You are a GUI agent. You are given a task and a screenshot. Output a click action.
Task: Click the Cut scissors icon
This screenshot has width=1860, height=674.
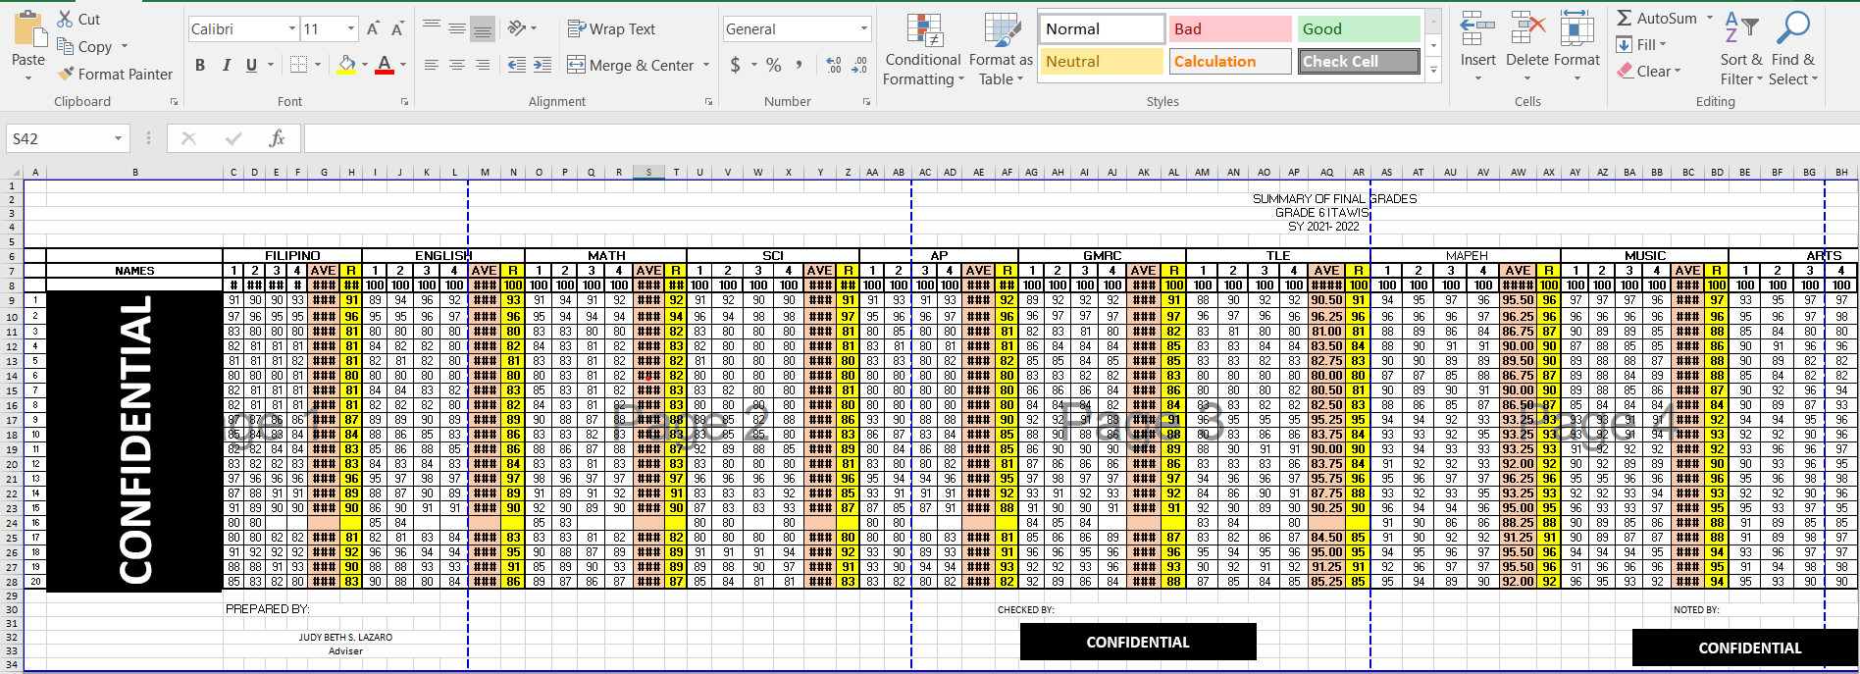pos(66,19)
